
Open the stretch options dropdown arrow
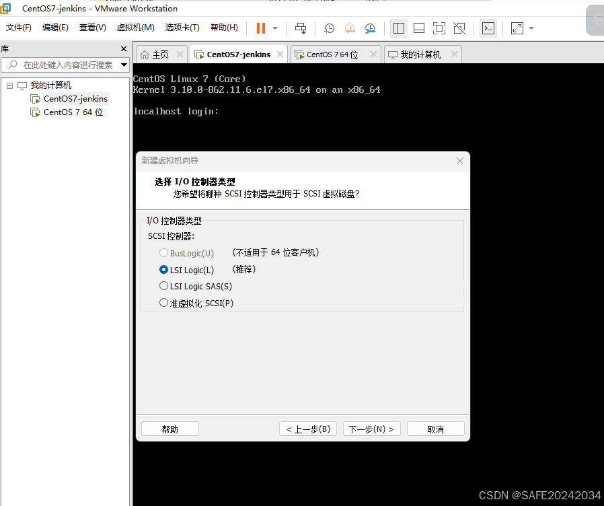coord(531,28)
